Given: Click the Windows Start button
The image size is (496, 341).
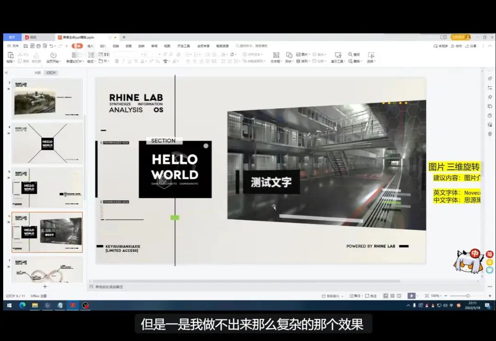Looking at the screenshot, I should (9, 305).
